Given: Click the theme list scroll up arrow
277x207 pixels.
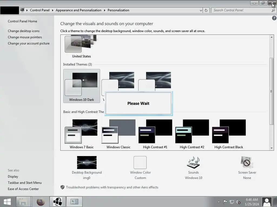Looking at the screenshot, I should (272, 37).
